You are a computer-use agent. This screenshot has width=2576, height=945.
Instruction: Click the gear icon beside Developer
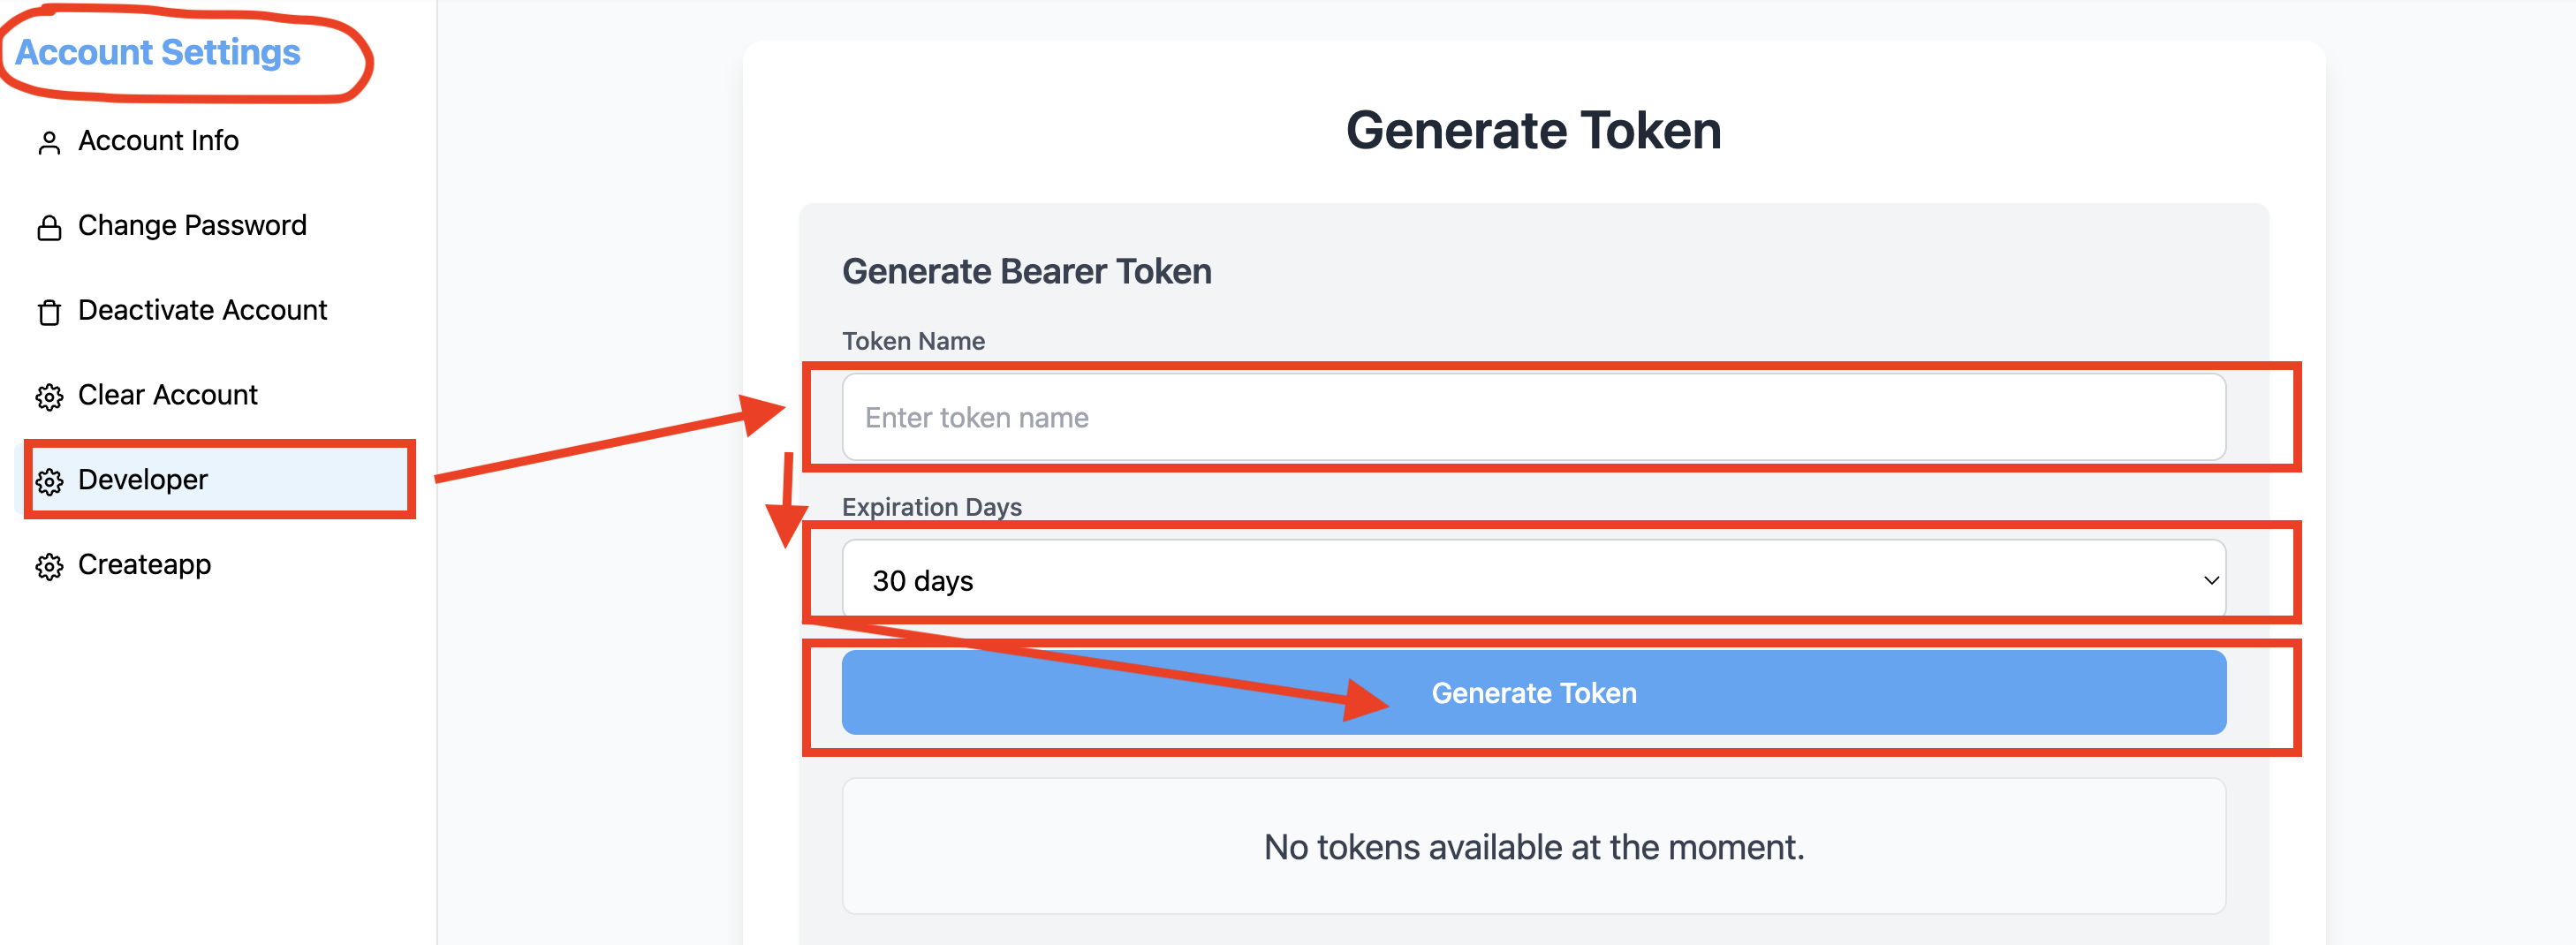tap(47, 480)
